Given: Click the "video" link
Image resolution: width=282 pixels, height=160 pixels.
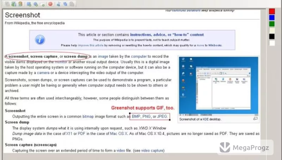Looking at the screenshot, I should (121, 151).
